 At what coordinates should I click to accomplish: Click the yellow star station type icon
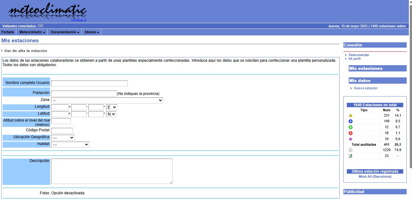coord(351,116)
